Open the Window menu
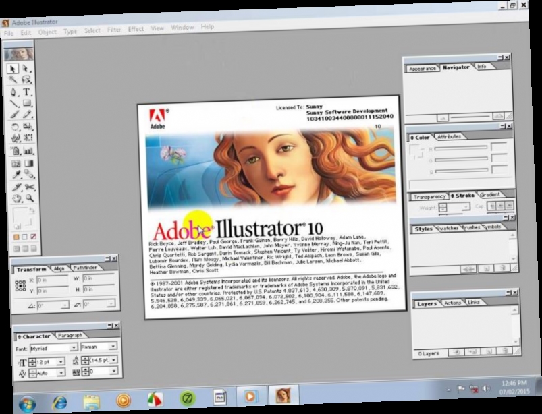 tap(180, 29)
